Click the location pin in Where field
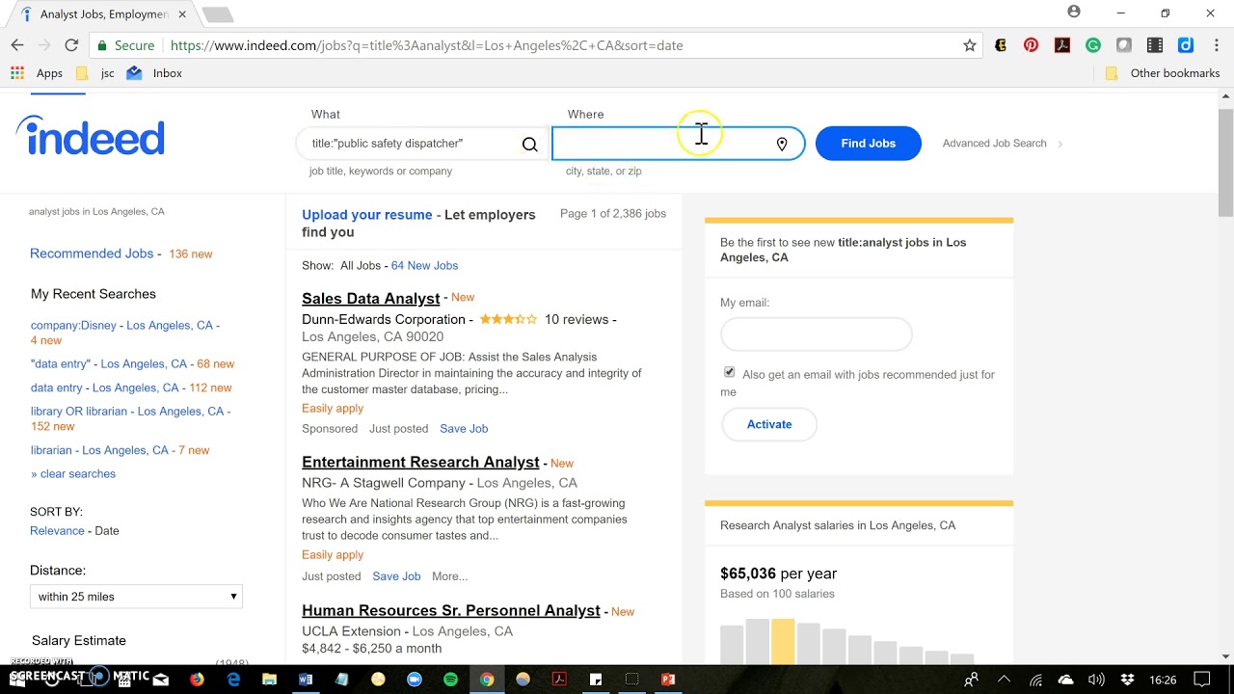Screen dimensions: 1234x694 [x=782, y=144]
